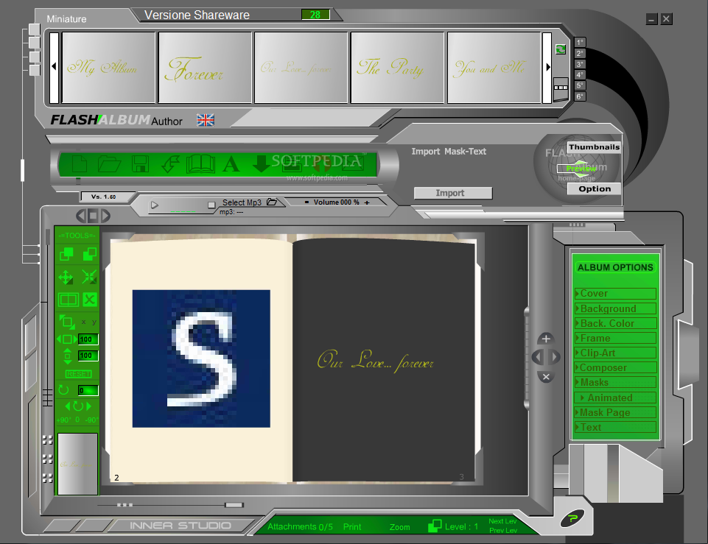Save the album using floppy disk icon
Image resolution: width=708 pixels, height=544 pixels.
click(141, 164)
